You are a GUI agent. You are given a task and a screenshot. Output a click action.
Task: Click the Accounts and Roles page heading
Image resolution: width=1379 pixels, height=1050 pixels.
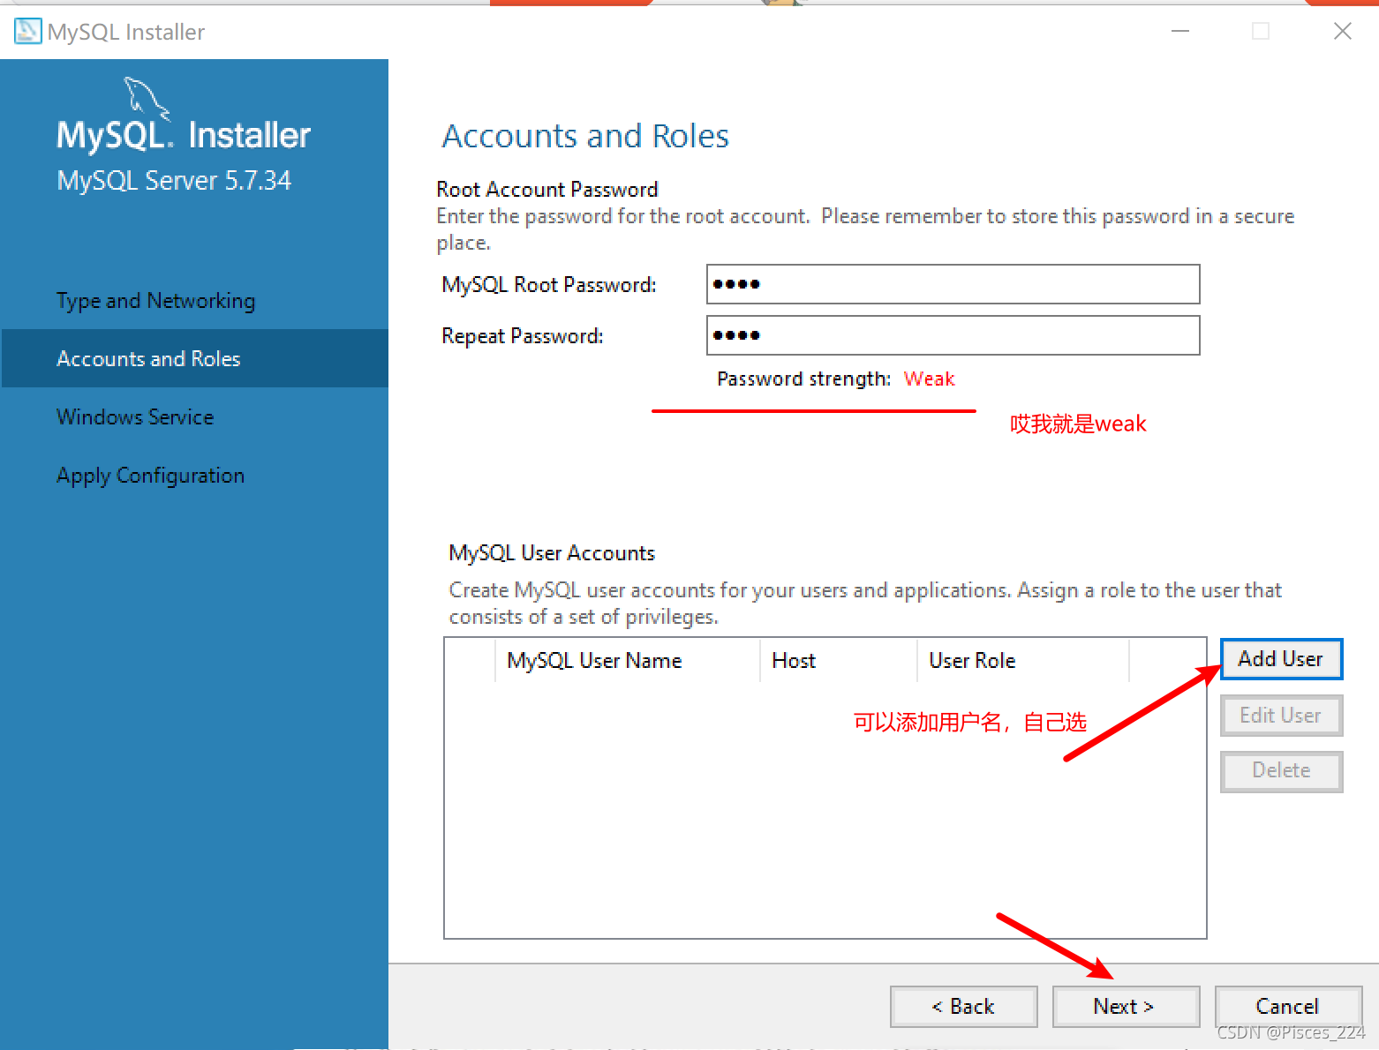pos(585,137)
